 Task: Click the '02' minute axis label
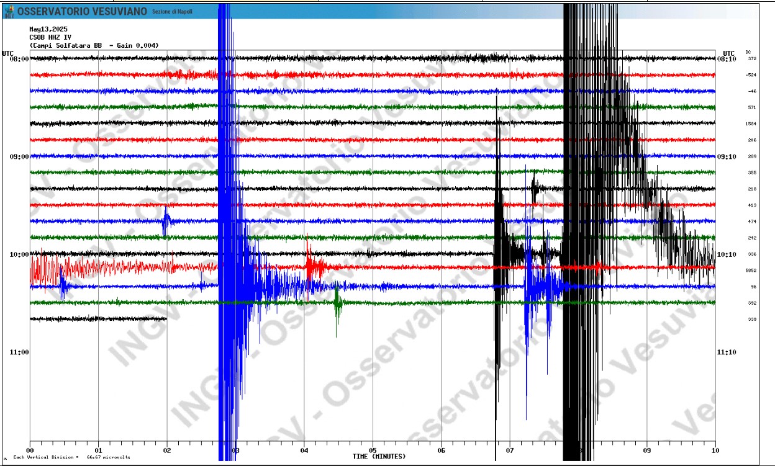tap(167, 450)
